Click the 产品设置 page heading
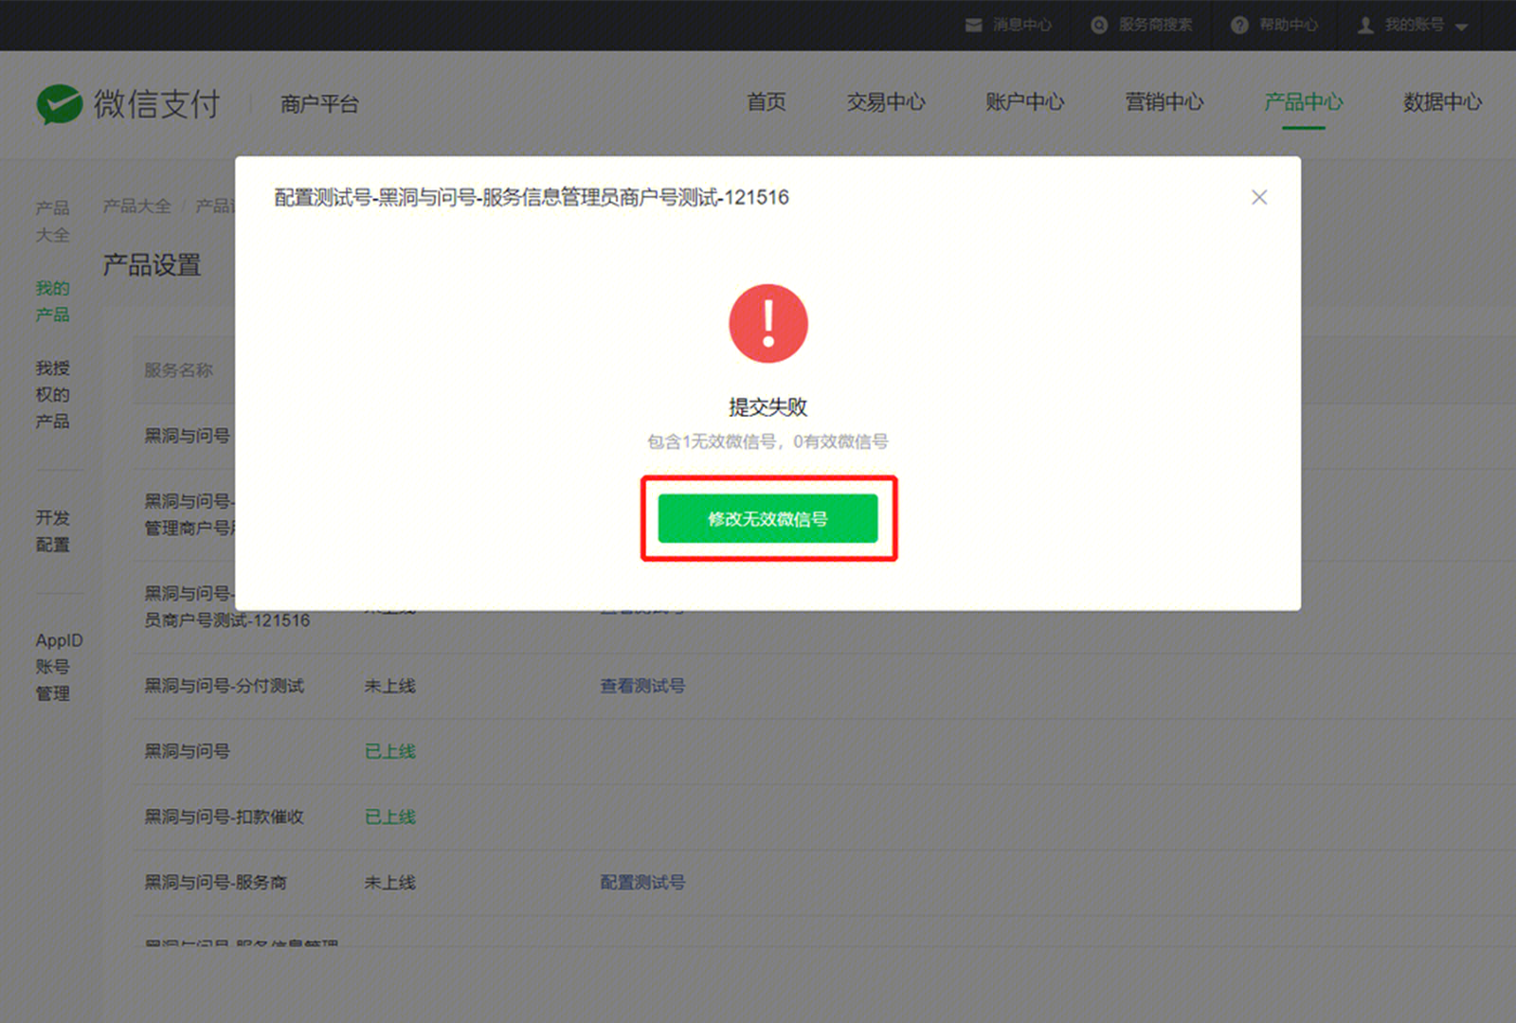Image resolution: width=1516 pixels, height=1023 pixels. click(152, 265)
